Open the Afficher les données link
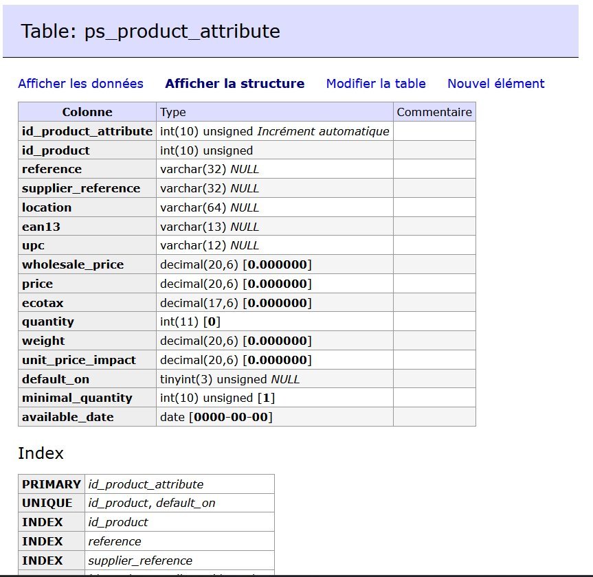Viewport: 593px width, 577px height. click(80, 84)
